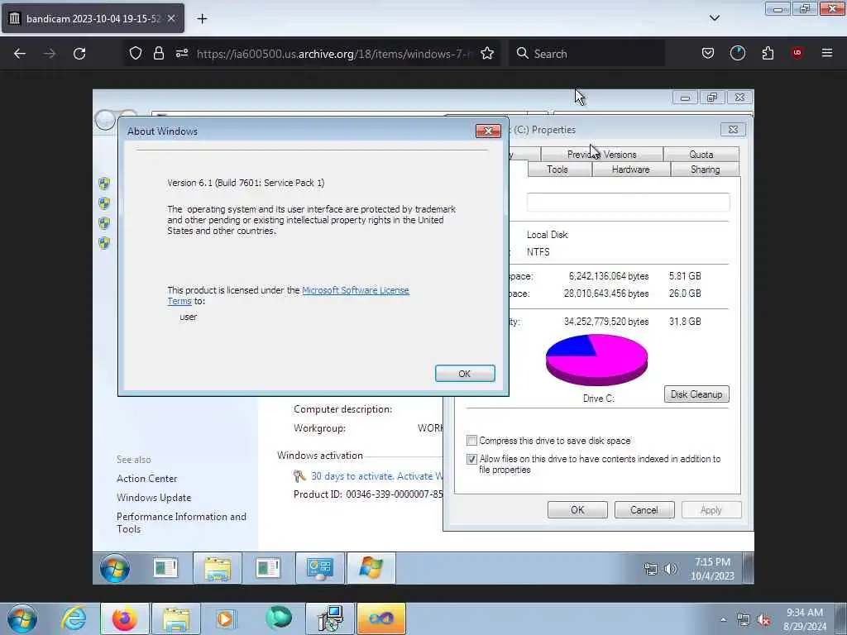Image resolution: width=847 pixels, height=635 pixels.
Task: Open the Windows Update link
Action: [x=154, y=497]
